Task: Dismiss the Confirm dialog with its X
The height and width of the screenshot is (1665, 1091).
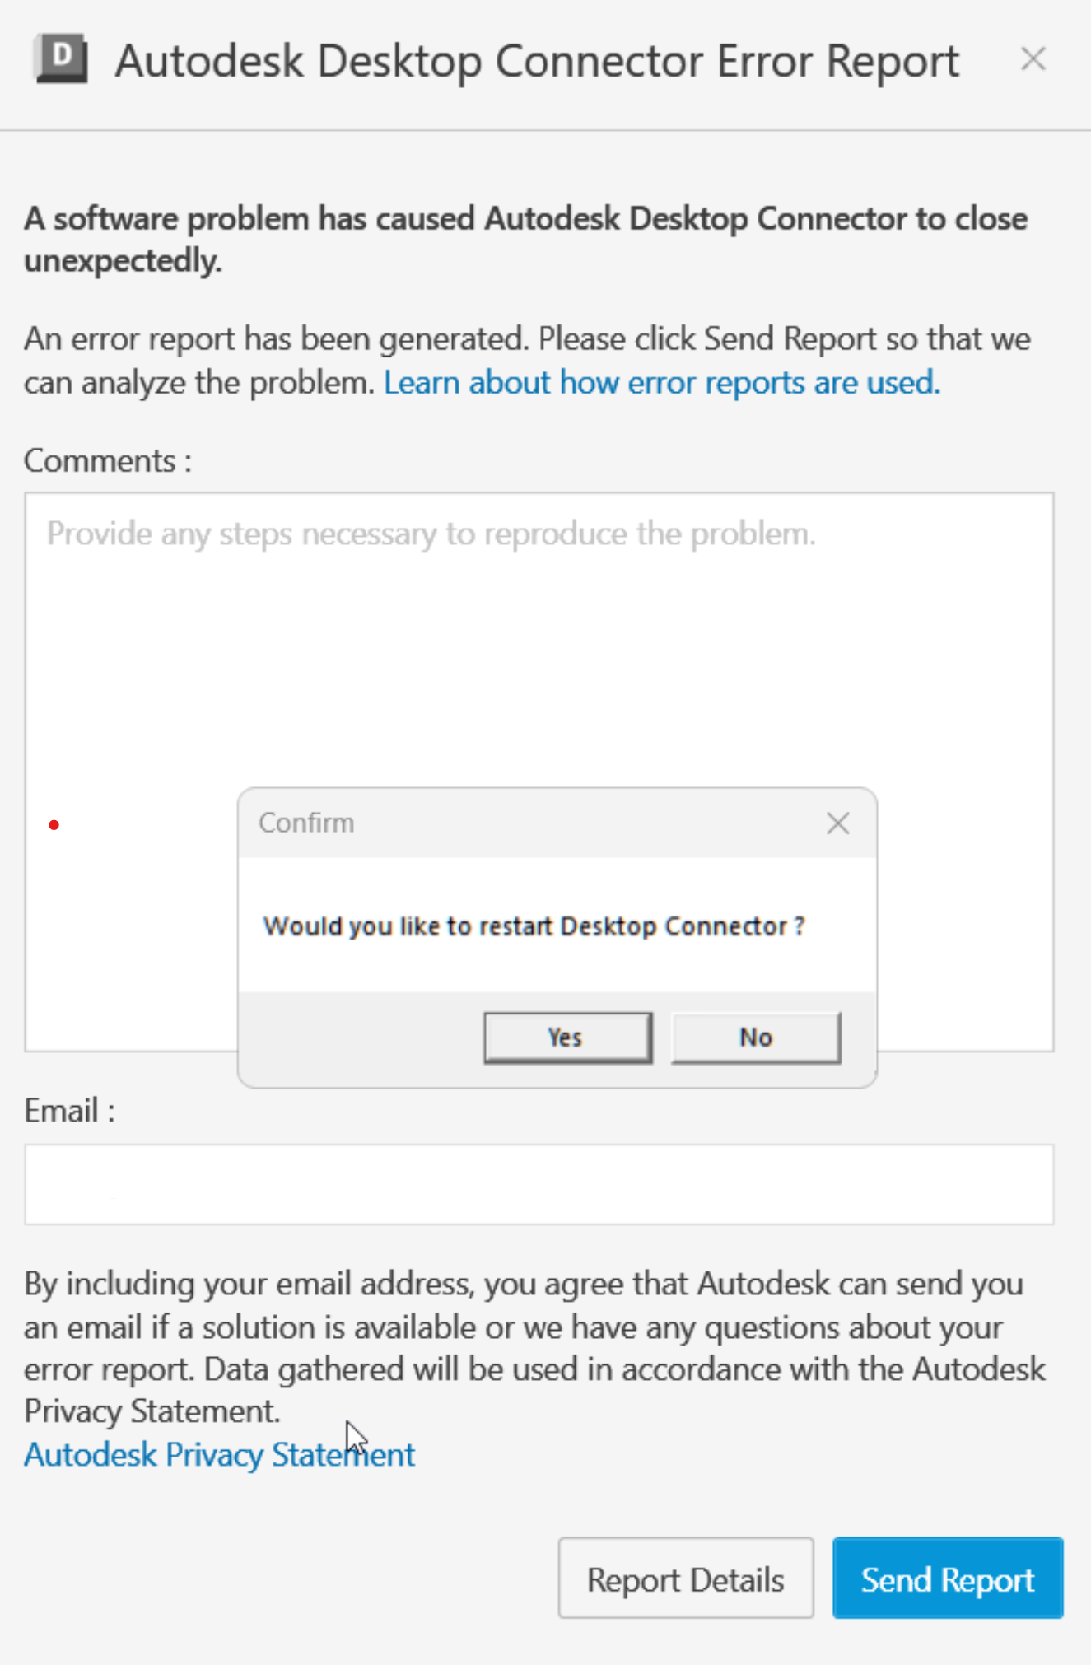Action: (837, 823)
